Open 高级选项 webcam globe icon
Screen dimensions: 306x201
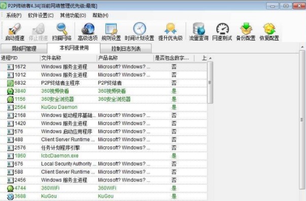[88, 29]
